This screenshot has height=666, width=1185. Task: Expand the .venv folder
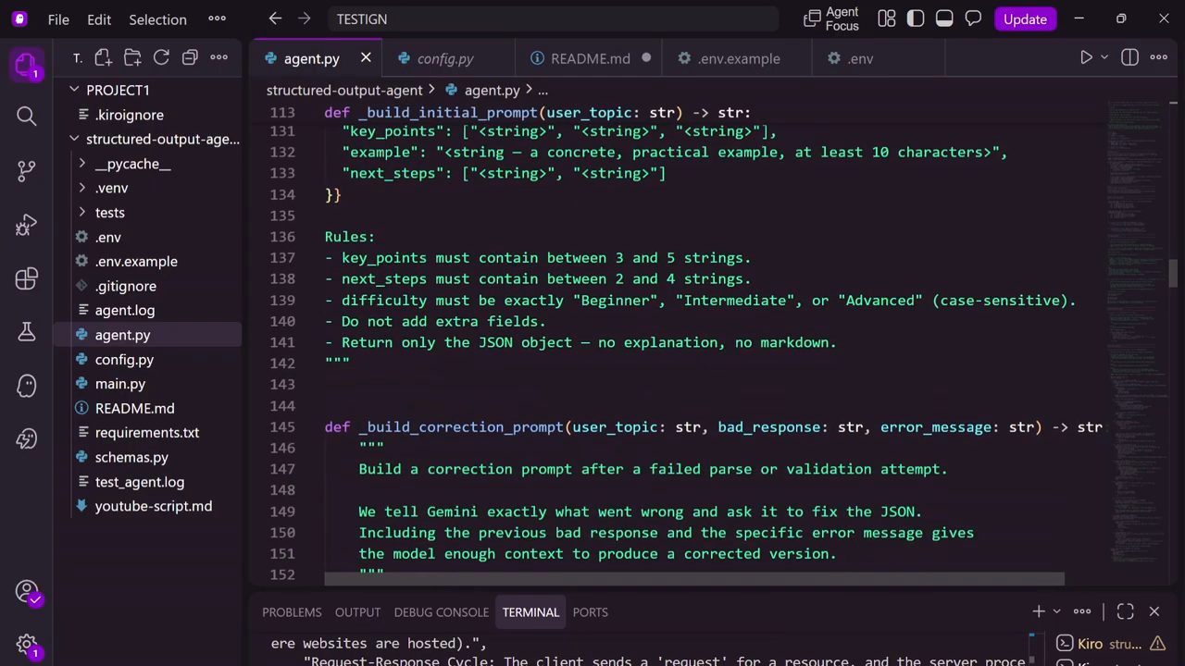(x=82, y=188)
